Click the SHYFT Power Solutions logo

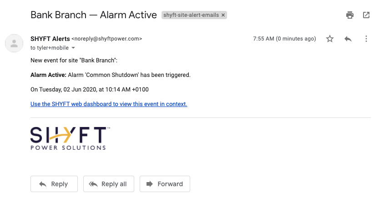[x=70, y=138]
